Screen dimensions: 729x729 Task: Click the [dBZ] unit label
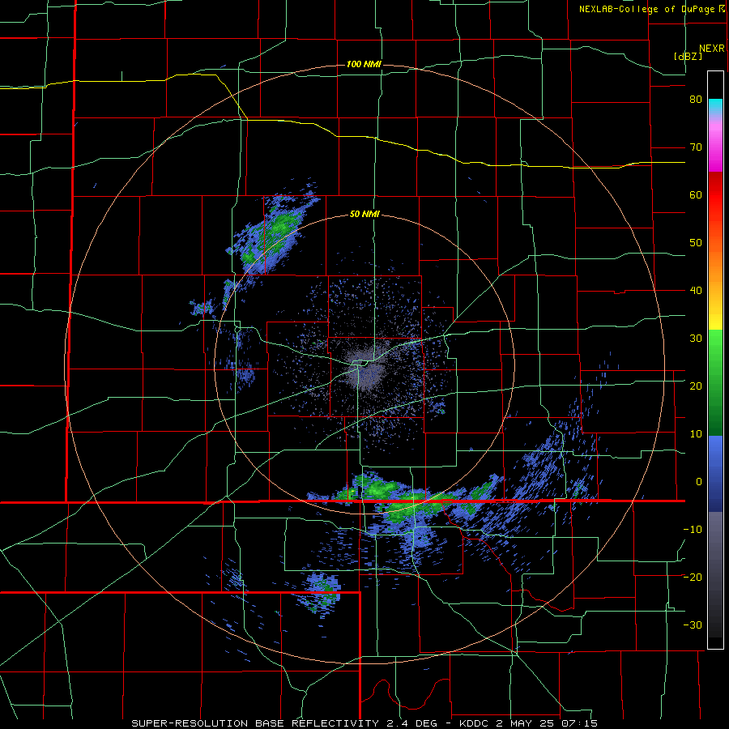(x=688, y=56)
